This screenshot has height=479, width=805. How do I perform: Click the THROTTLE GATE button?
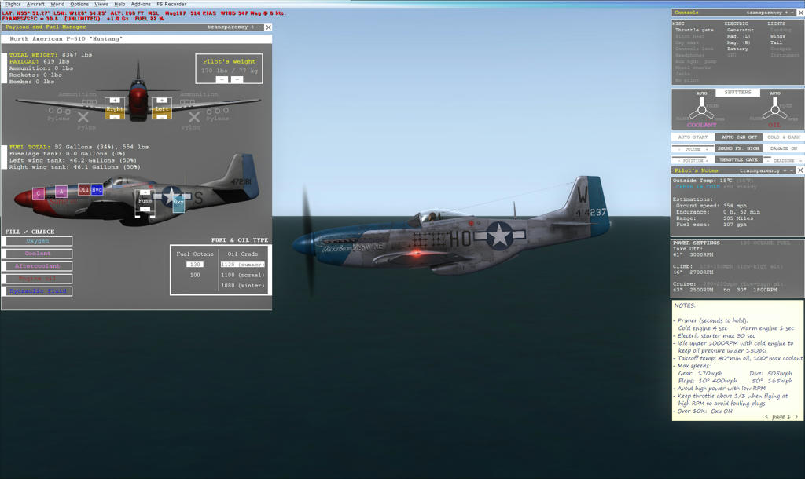point(739,160)
